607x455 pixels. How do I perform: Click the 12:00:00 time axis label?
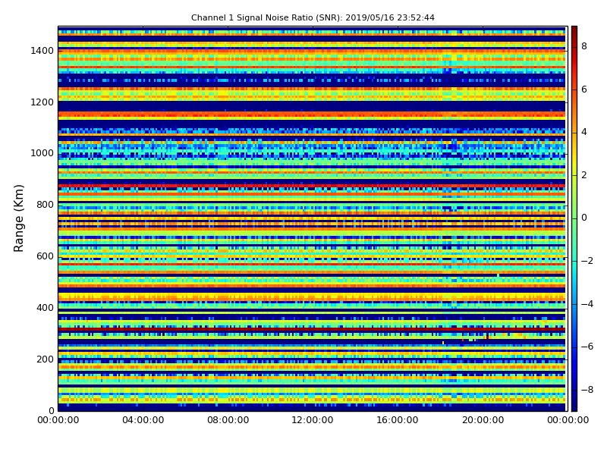[313, 420]
